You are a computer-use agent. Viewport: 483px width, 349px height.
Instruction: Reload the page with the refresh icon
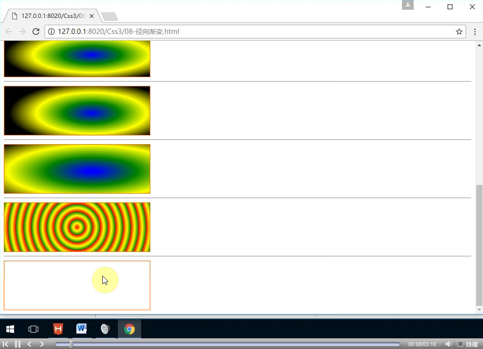click(x=35, y=32)
